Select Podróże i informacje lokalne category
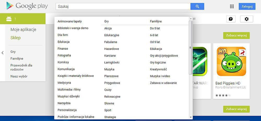This screenshot has height=121, width=261. [x=76, y=117]
